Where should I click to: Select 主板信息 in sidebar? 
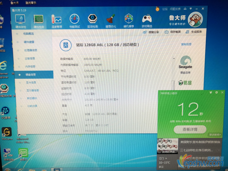tap(30, 58)
